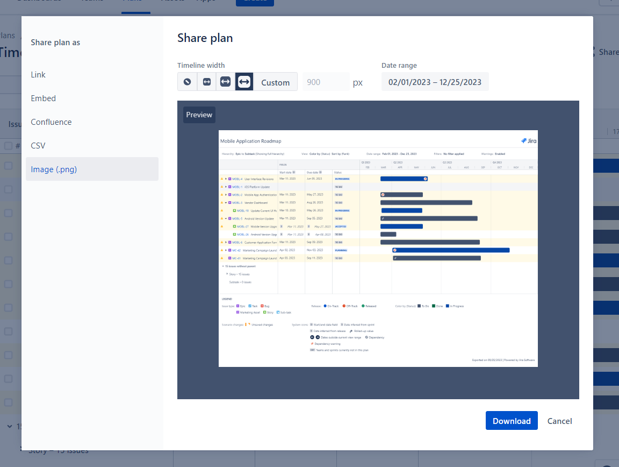Select the large timeline width icon
This screenshot has height=467, width=619.
pos(244,82)
